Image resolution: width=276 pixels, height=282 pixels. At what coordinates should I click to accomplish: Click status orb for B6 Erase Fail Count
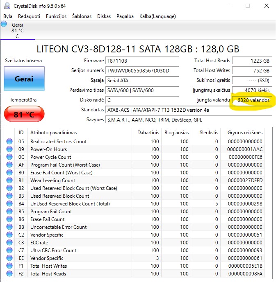pos(9,219)
